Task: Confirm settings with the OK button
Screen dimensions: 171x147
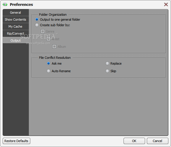Action: pyautogui.click(x=134, y=141)
